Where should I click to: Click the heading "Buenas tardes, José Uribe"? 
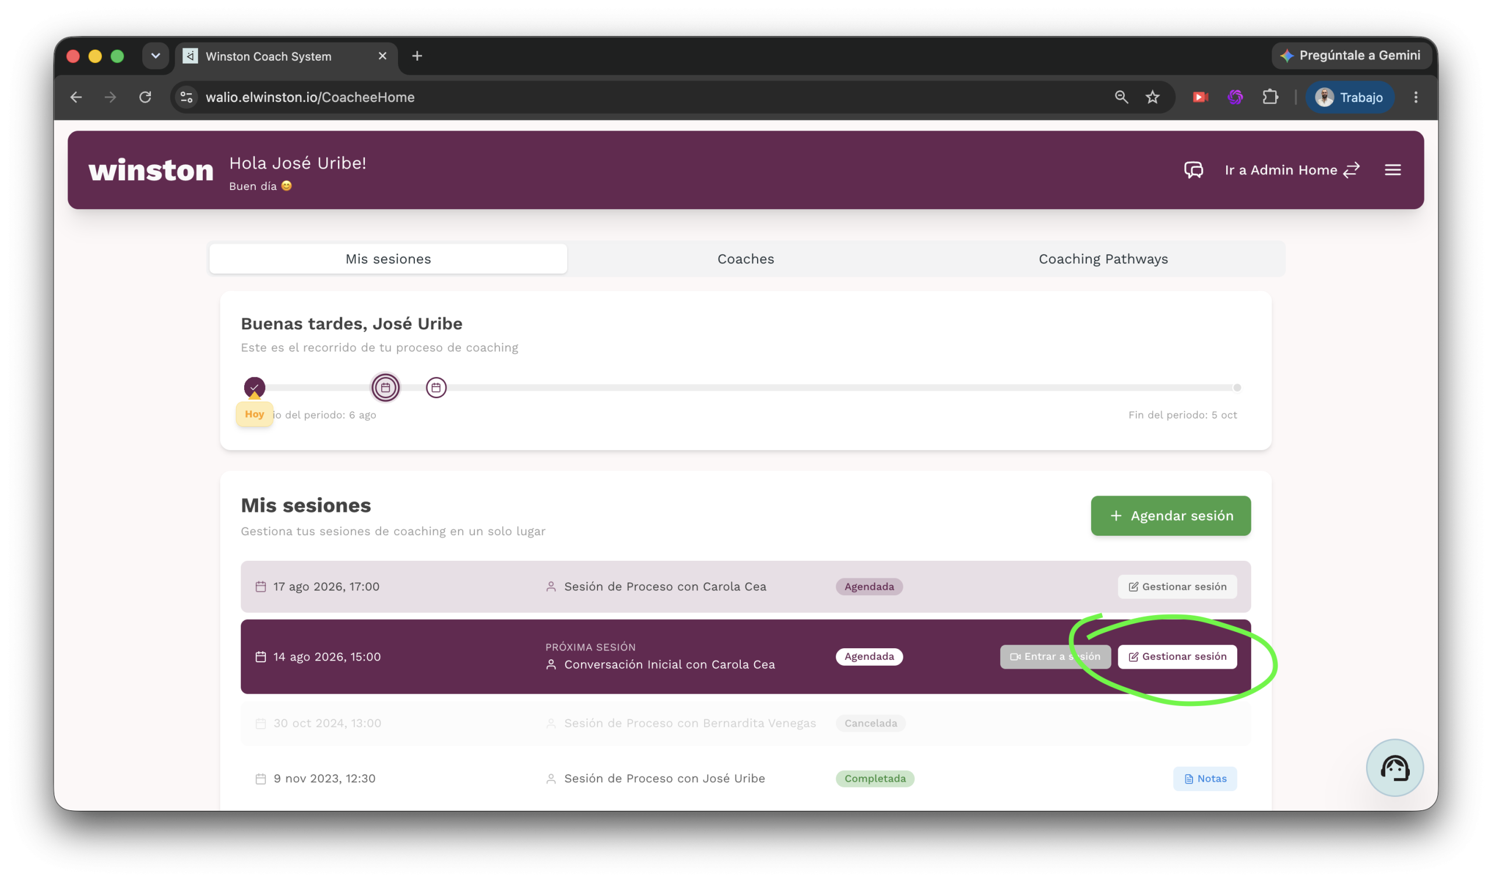(x=351, y=324)
